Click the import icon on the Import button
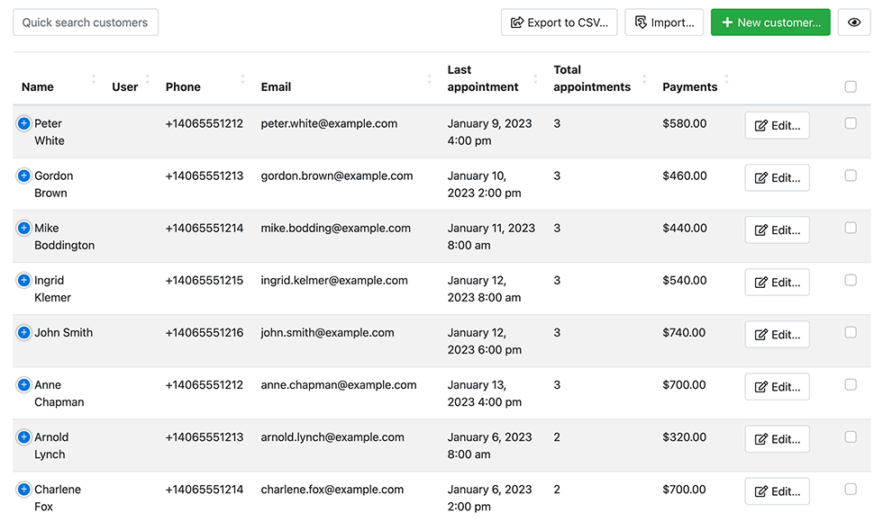883x522 pixels. 642,22
